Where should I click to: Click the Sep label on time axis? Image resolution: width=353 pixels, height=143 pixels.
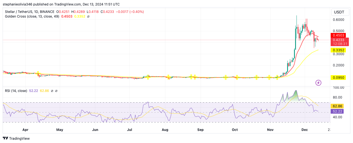click(x=201, y=130)
